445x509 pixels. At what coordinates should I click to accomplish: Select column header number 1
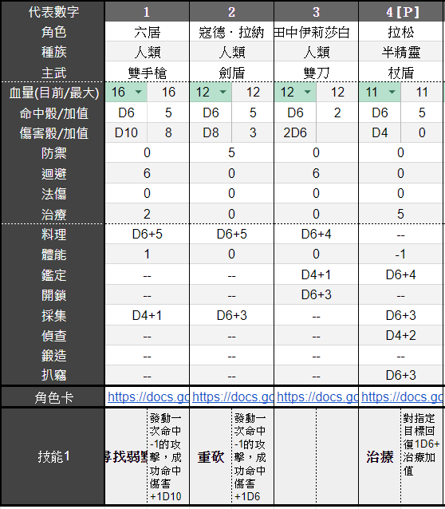147,12
